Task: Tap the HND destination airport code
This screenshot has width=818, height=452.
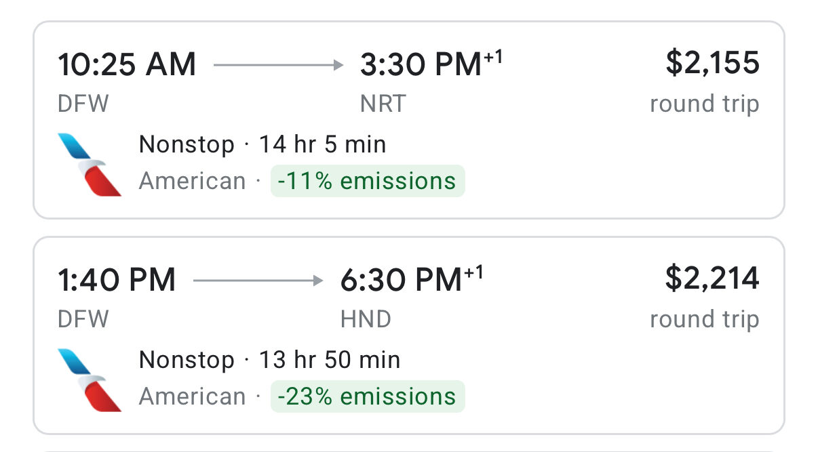Action: tap(366, 319)
